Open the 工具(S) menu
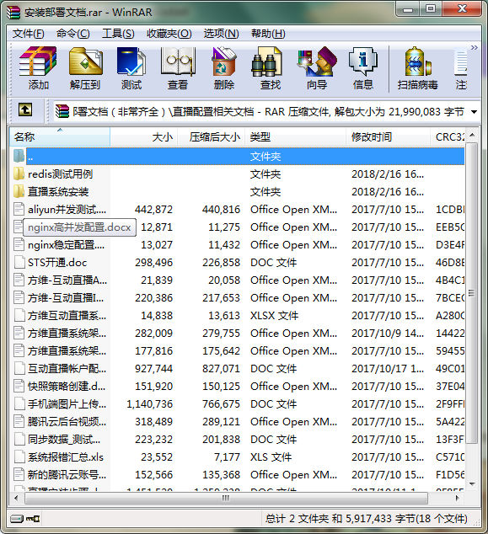The height and width of the screenshot is (534, 488). pyautogui.click(x=118, y=34)
